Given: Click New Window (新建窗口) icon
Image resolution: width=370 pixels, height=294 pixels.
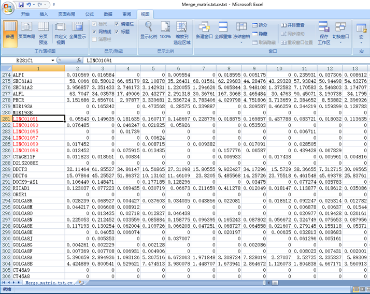Looking at the screenshot, I should click(x=204, y=30).
